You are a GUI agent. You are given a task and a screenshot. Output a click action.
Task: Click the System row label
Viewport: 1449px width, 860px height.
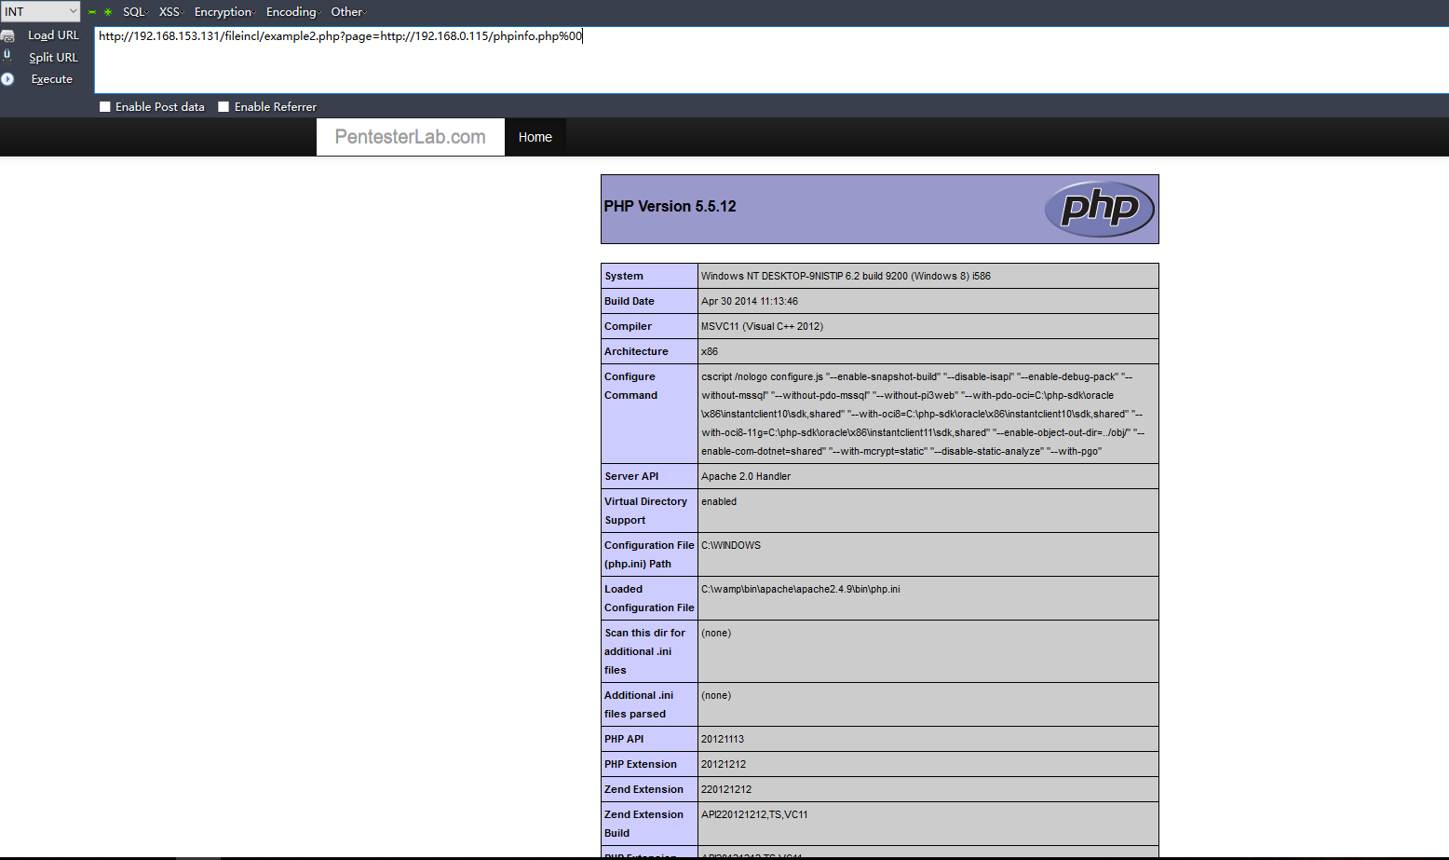pyautogui.click(x=624, y=276)
